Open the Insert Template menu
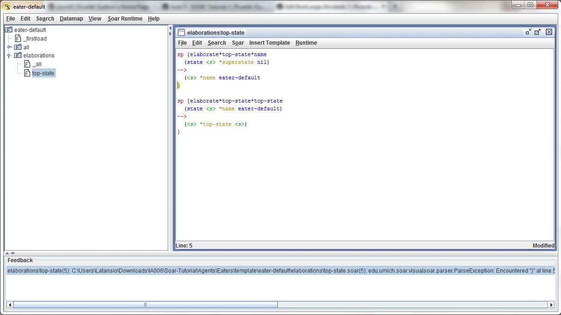The image size is (561, 315). pos(269,43)
